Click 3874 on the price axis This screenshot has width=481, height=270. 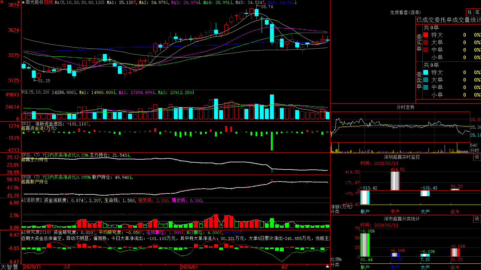click(14, 5)
